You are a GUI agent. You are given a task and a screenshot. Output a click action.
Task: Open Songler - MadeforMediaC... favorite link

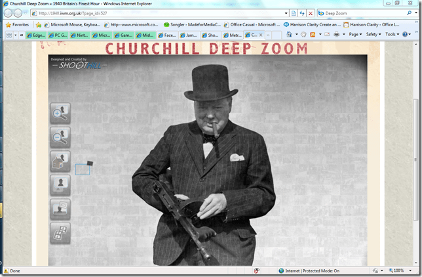point(192,24)
